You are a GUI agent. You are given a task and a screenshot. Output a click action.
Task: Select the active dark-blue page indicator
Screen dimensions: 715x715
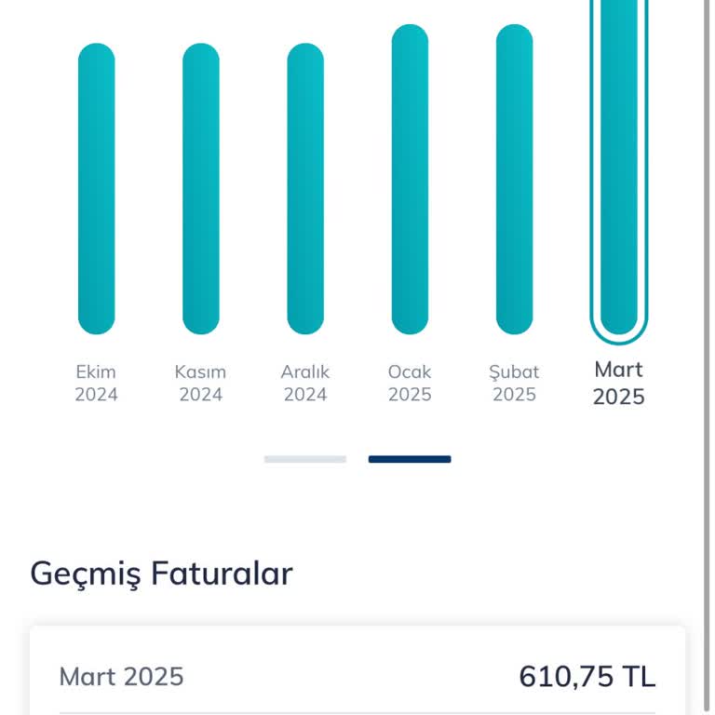(410, 459)
